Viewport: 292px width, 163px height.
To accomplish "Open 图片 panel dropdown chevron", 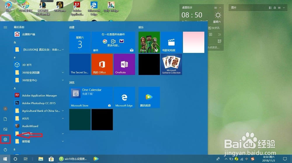I will point(284,8).
